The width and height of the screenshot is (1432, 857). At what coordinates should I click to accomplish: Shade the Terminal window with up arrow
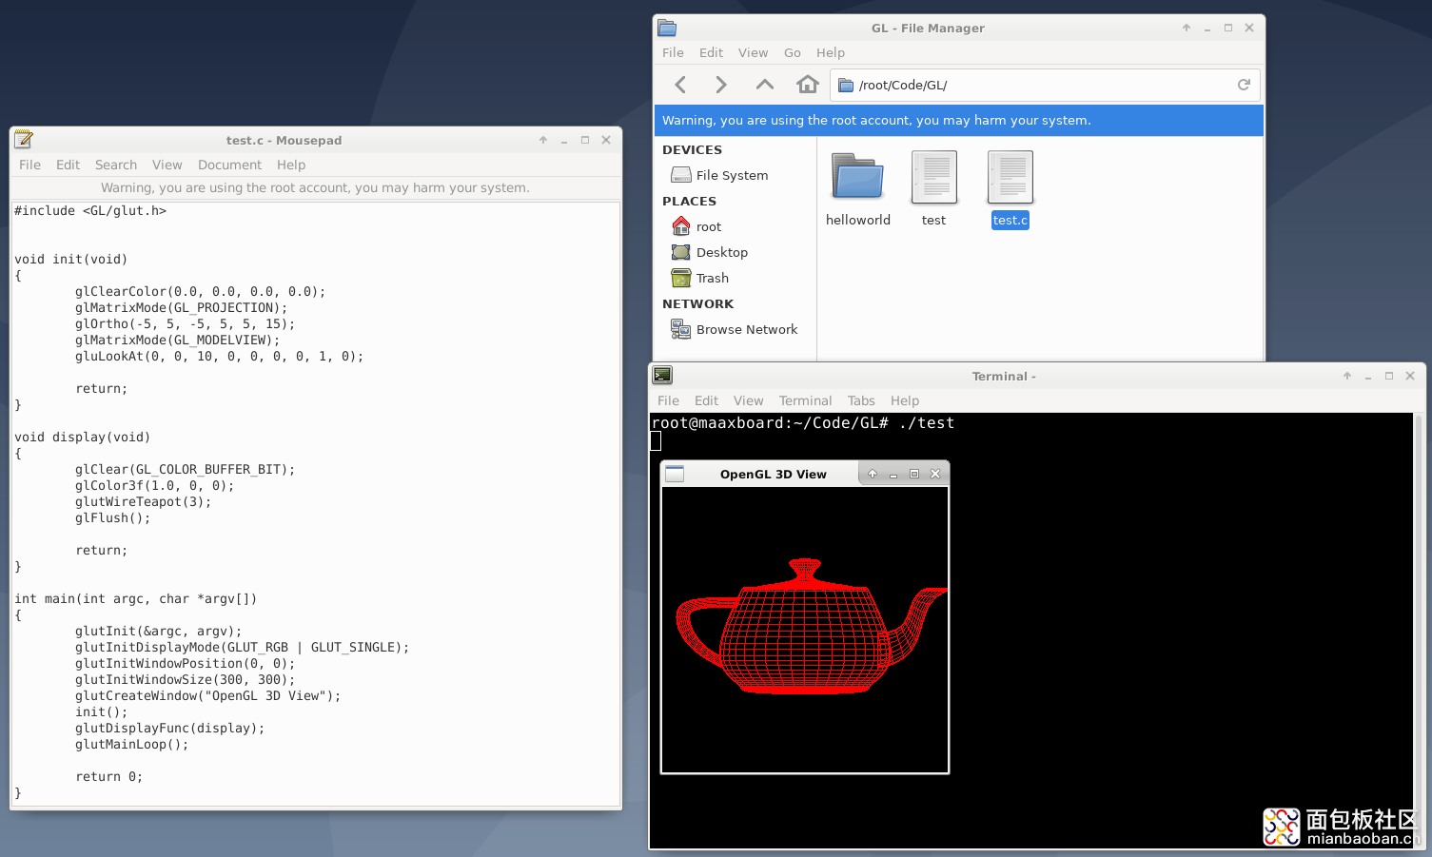(1347, 376)
